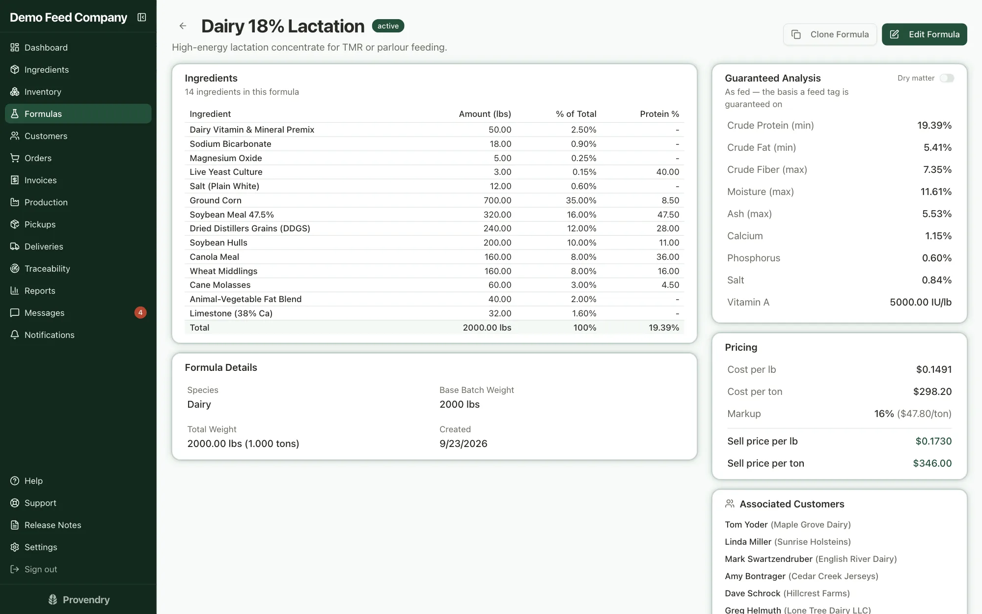This screenshot has width=982, height=614.
Task: Toggle the Dry matter switch
Action: [947, 78]
